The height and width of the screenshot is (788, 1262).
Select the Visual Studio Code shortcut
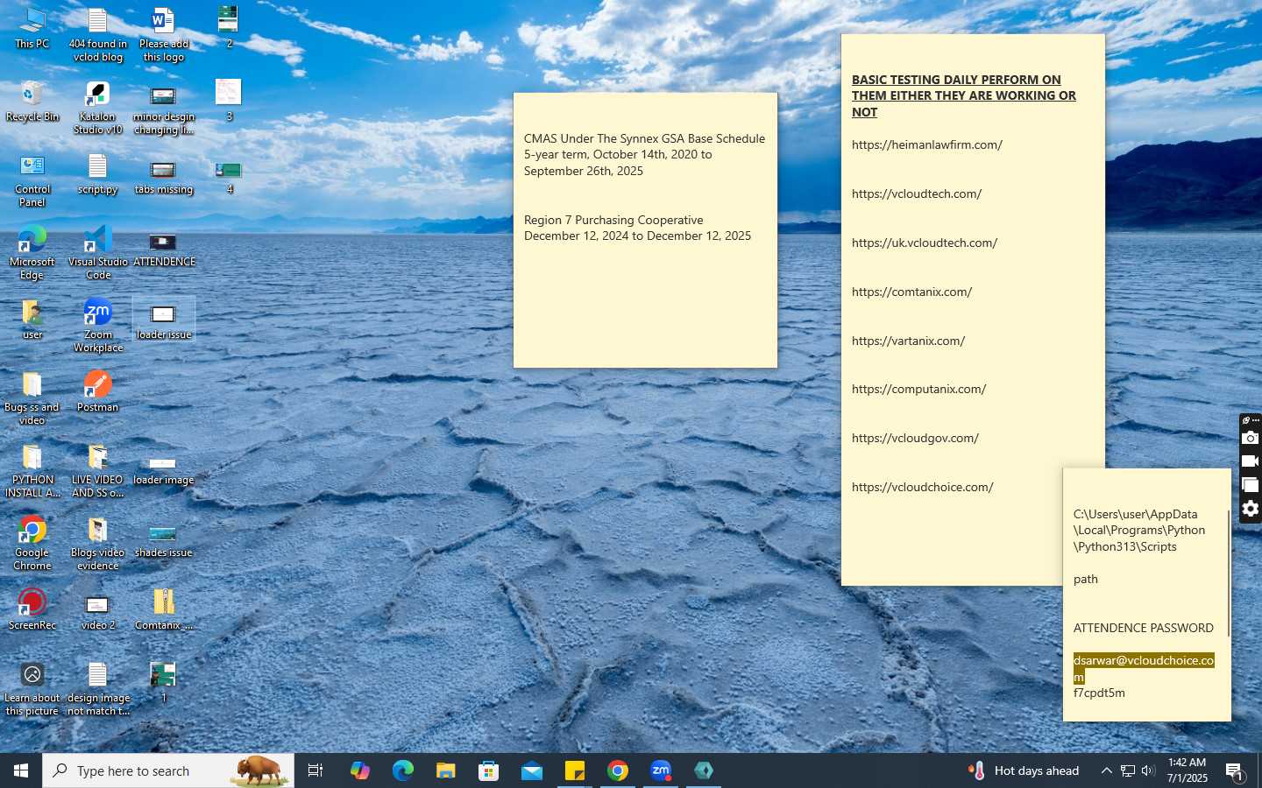(x=98, y=253)
